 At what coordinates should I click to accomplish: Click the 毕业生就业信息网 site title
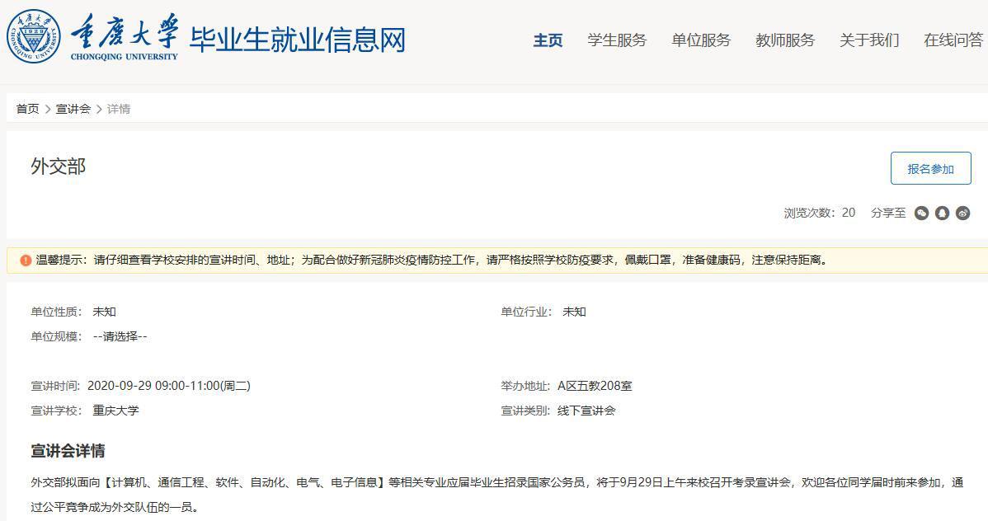pos(298,40)
